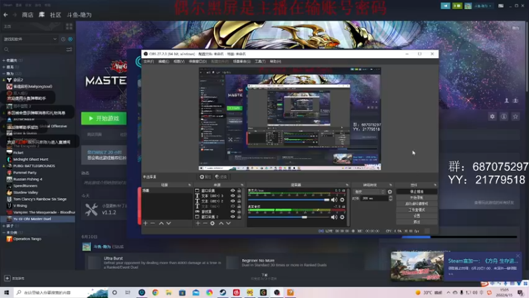529x298 pixels.
Task: Open Steam library grid view icon
Action: coord(69,26)
